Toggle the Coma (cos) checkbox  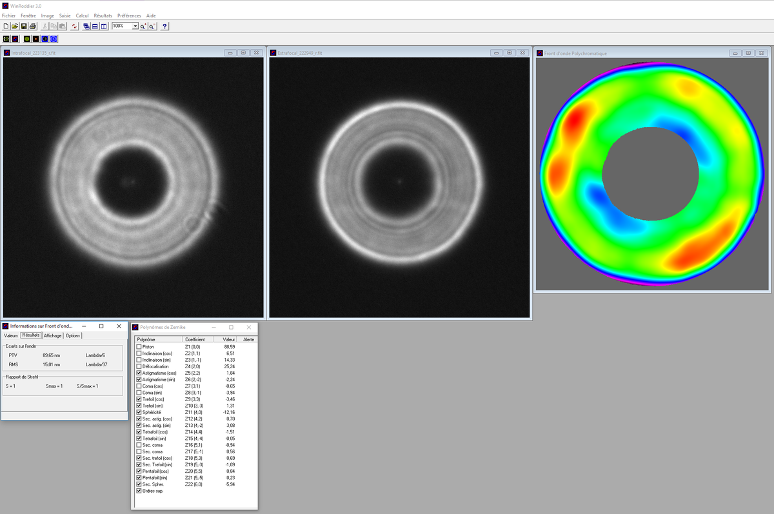pyautogui.click(x=139, y=386)
